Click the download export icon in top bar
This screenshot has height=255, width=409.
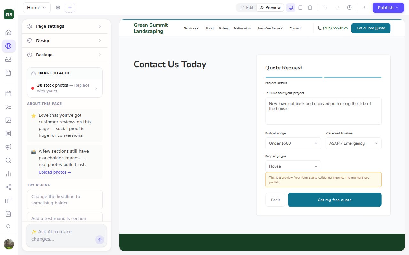pos(364,8)
